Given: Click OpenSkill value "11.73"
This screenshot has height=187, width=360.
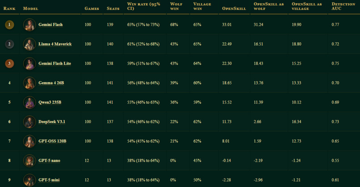Looking at the screenshot, I should click(227, 121).
